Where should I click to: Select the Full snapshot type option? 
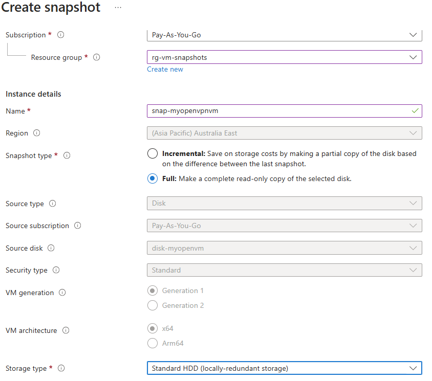point(152,178)
